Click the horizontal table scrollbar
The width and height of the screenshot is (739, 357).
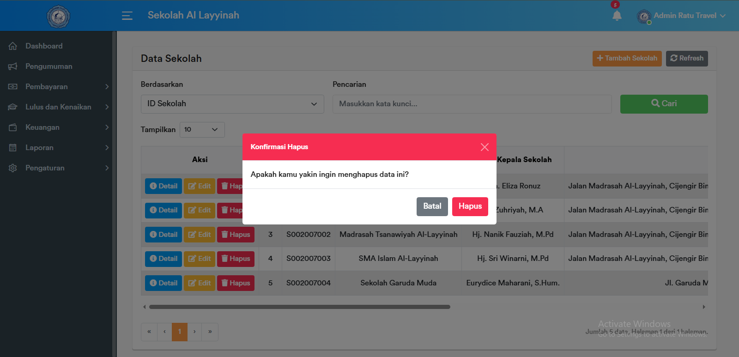[299, 307]
